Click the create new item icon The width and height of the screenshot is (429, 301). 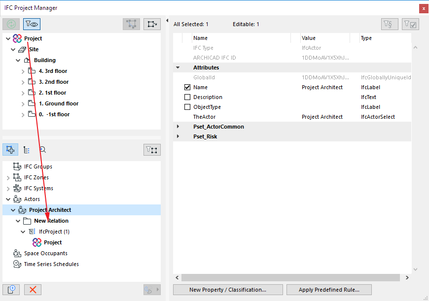pos(11,290)
